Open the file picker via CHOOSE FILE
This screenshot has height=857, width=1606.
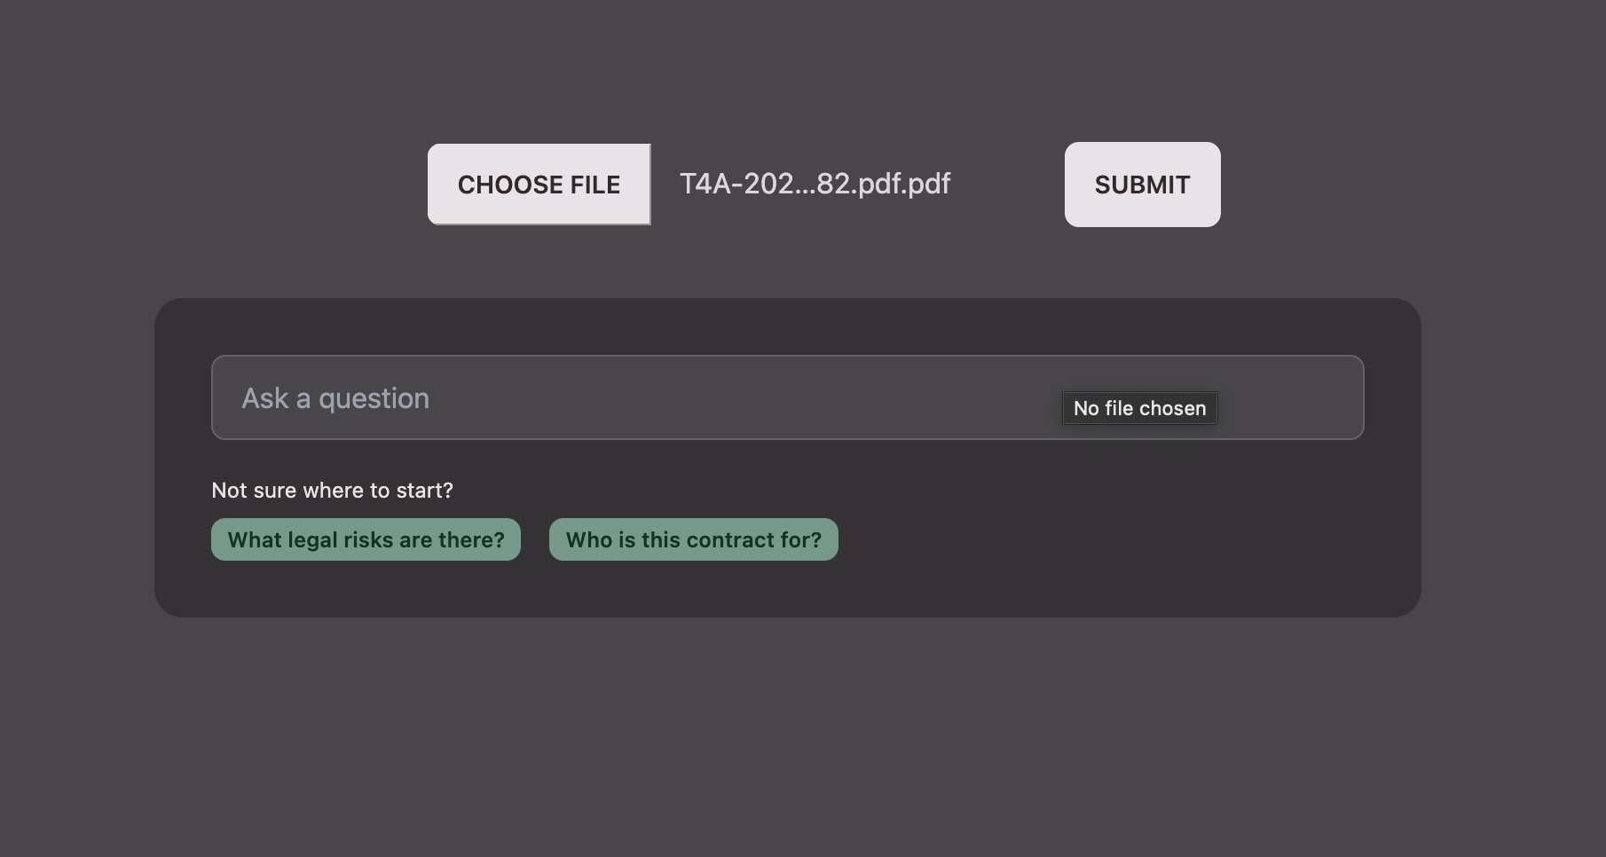(539, 185)
